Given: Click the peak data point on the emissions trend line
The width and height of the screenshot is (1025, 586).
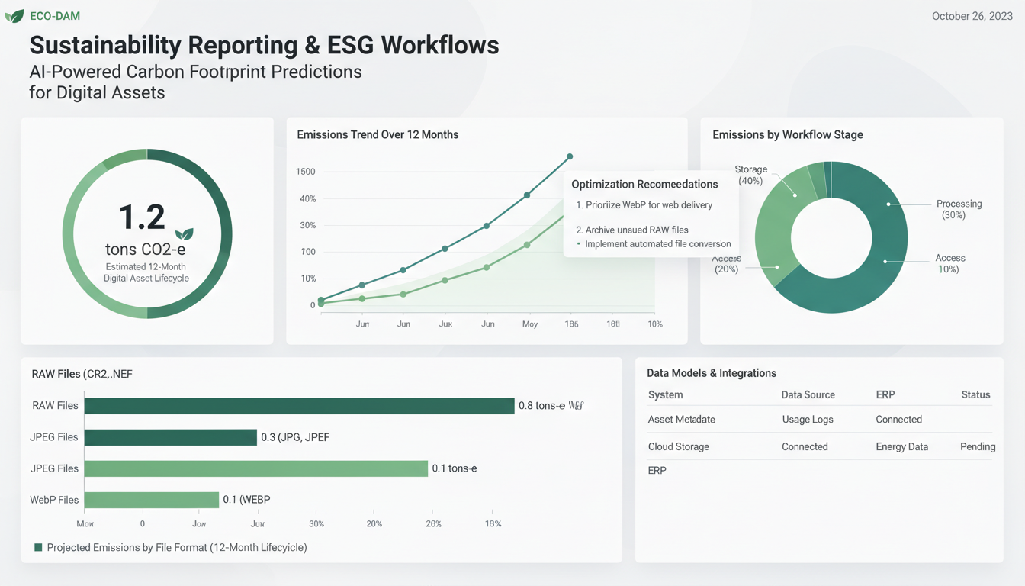Looking at the screenshot, I should [x=570, y=156].
